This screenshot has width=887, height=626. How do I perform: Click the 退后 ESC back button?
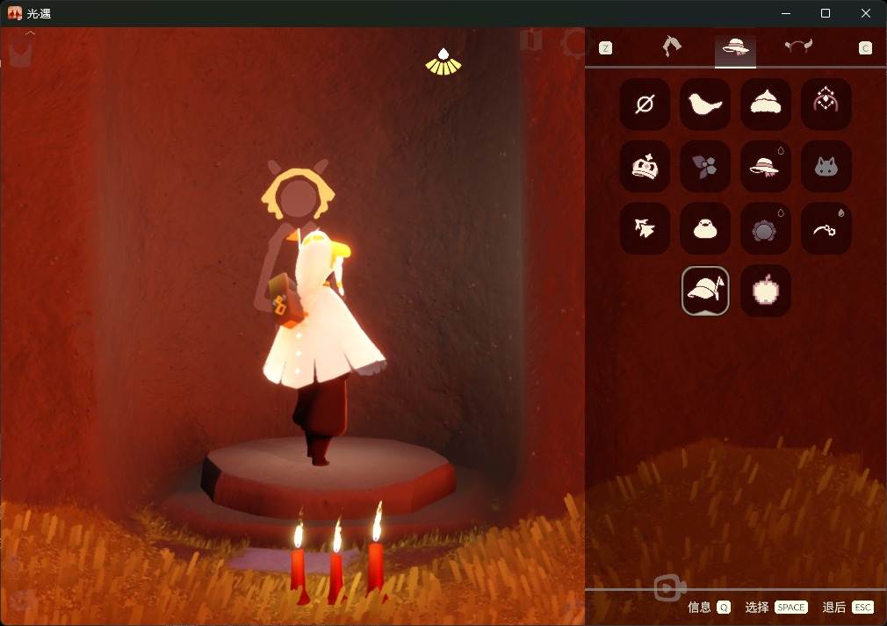pos(848,608)
